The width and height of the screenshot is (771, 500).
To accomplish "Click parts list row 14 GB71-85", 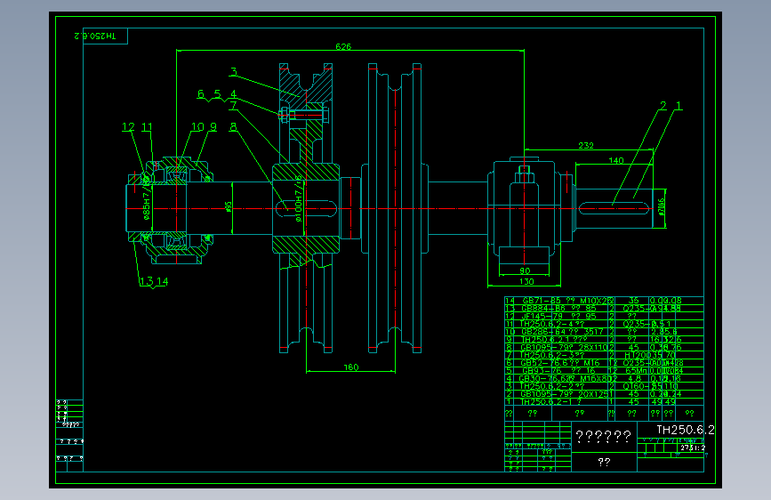I will pos(604,300).
